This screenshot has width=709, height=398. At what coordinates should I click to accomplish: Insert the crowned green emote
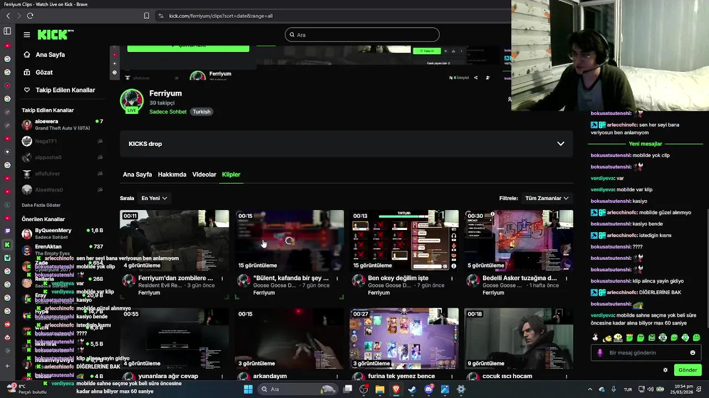click(629, 338)
